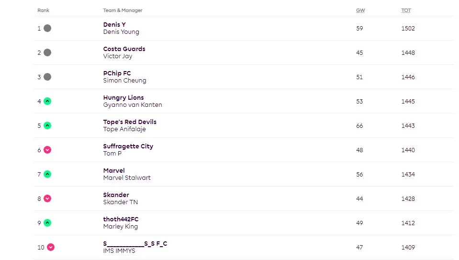Click green up-arrow icon for thoth442FC
This screenshot has width=459, height=260.
[47, 223]
